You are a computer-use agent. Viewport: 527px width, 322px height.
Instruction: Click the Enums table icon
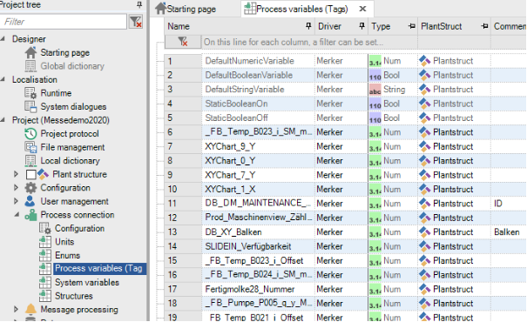point(44,255)
